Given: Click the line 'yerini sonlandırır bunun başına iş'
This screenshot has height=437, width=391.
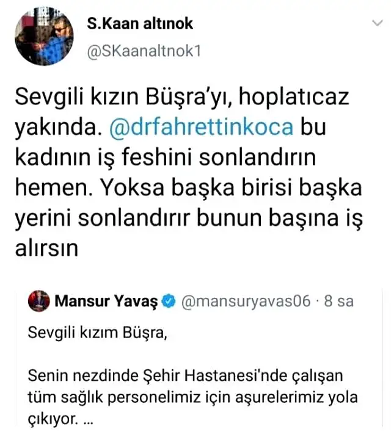Looking at the screenshot, I should point(189,218).
